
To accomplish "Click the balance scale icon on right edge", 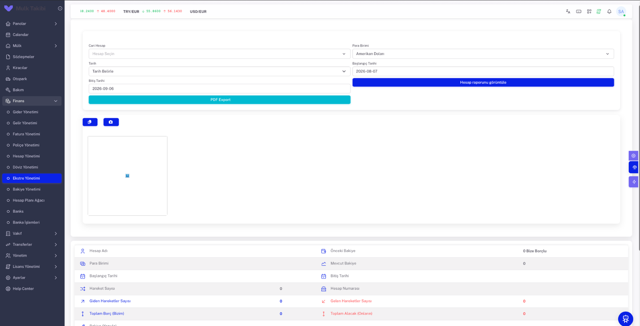I will click(x=634, y=167).
